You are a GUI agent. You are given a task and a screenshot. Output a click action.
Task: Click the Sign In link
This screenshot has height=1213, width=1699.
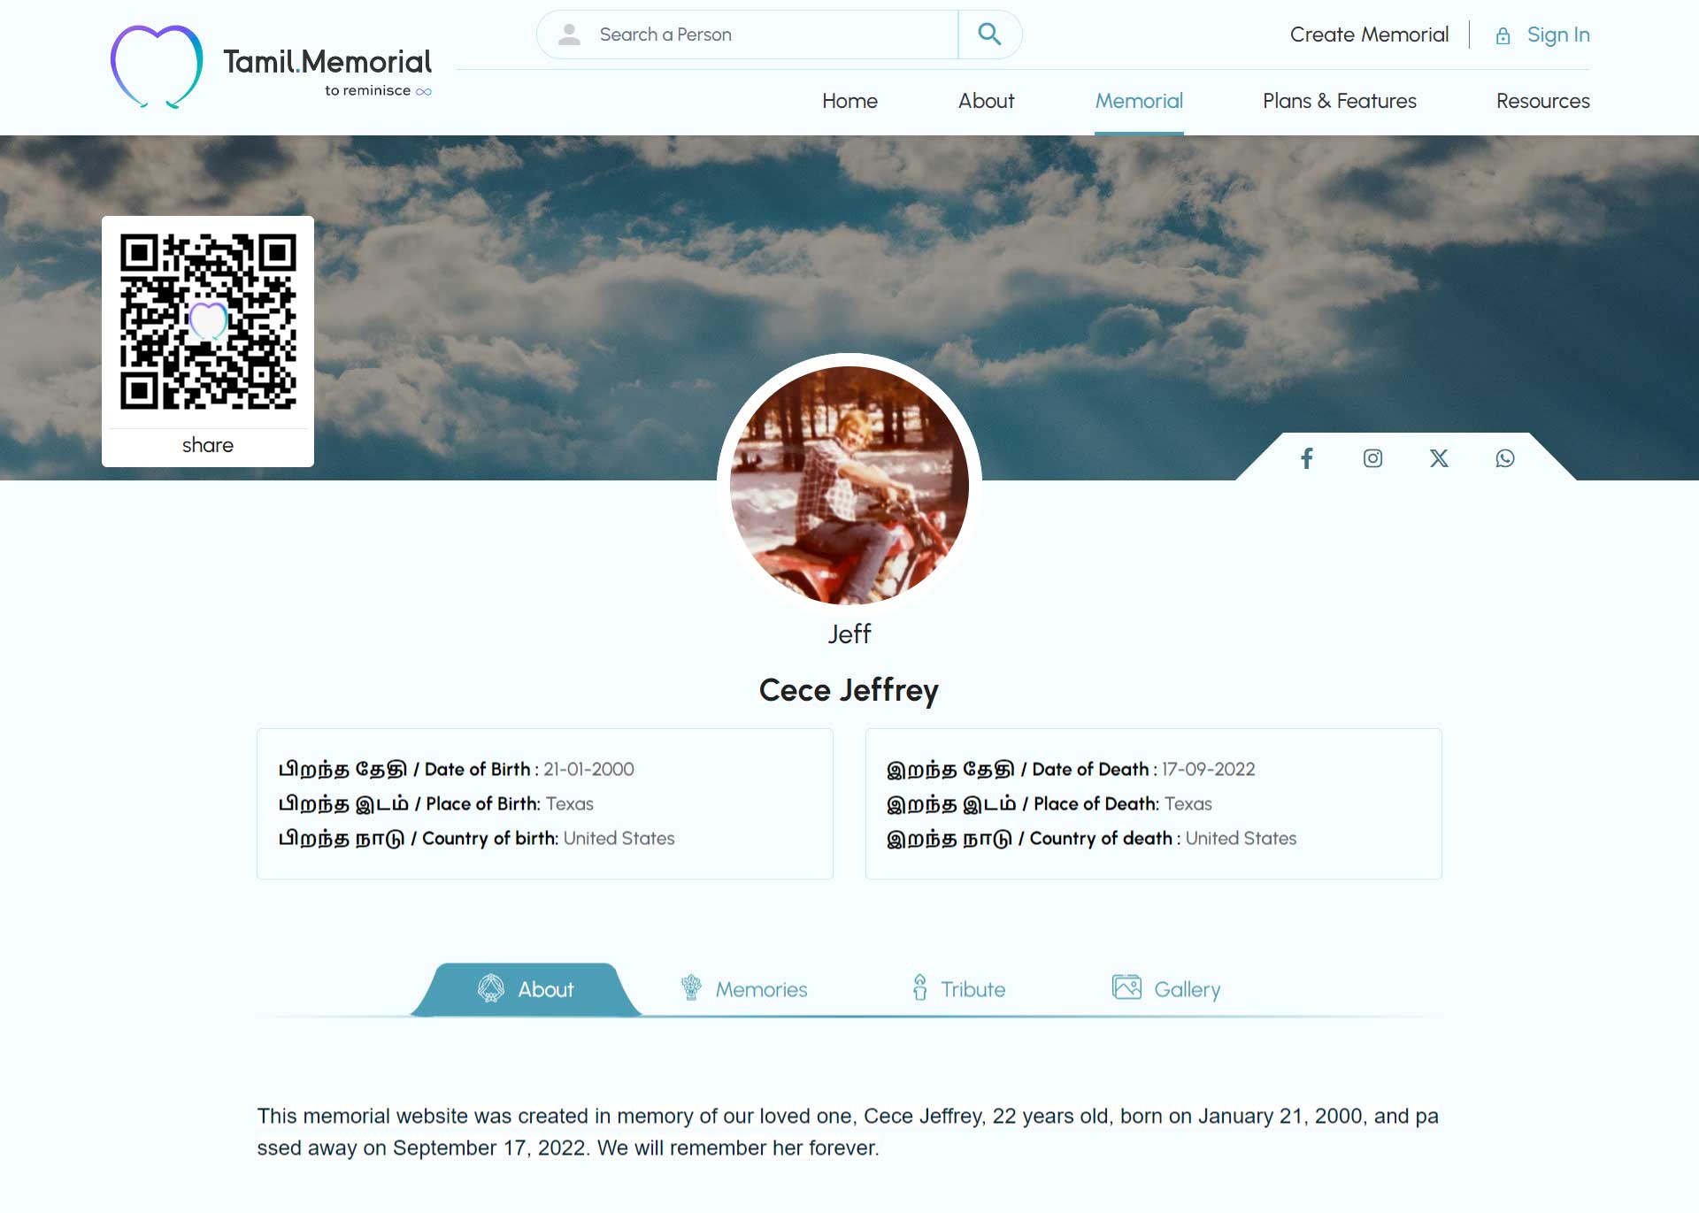pos(1557,35)
